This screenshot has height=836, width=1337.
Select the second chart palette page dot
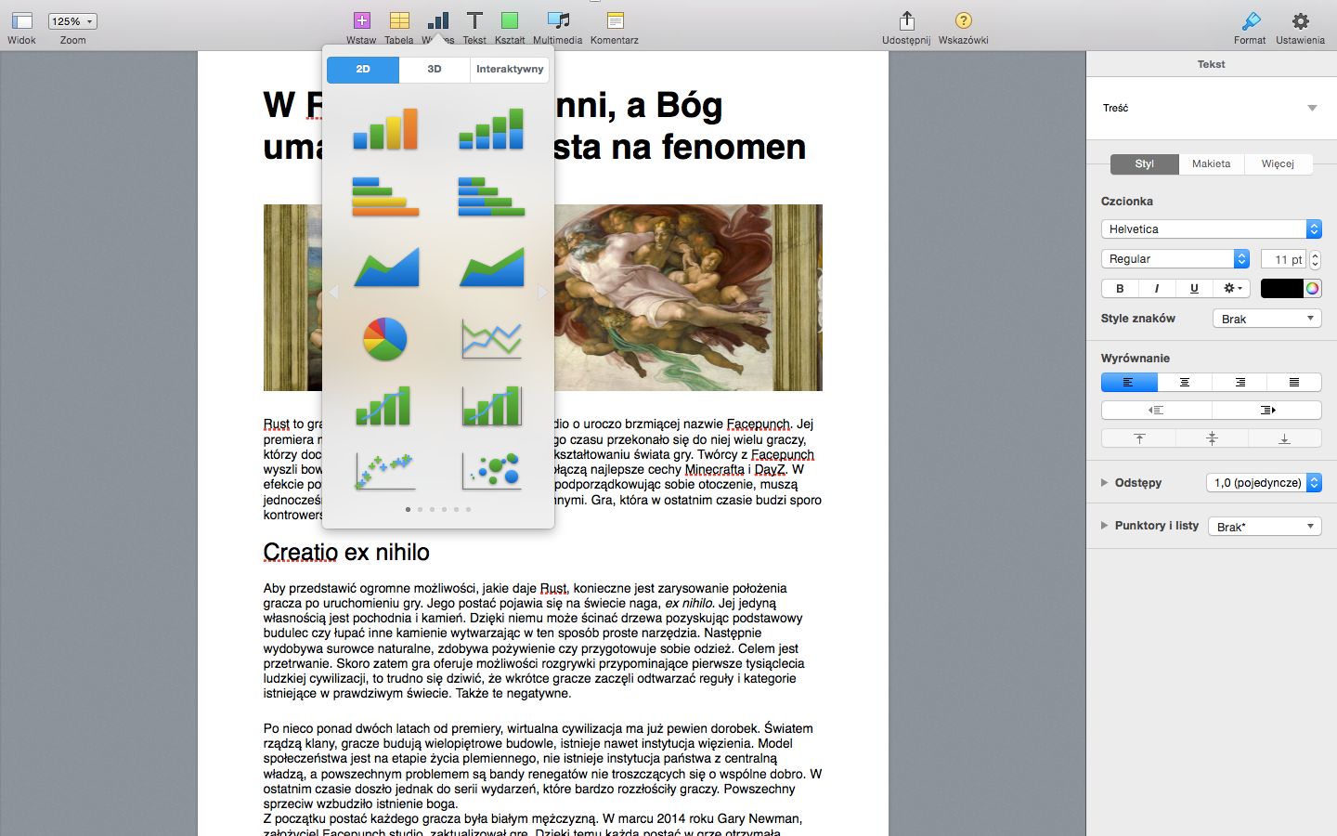(x=420, y=509)
